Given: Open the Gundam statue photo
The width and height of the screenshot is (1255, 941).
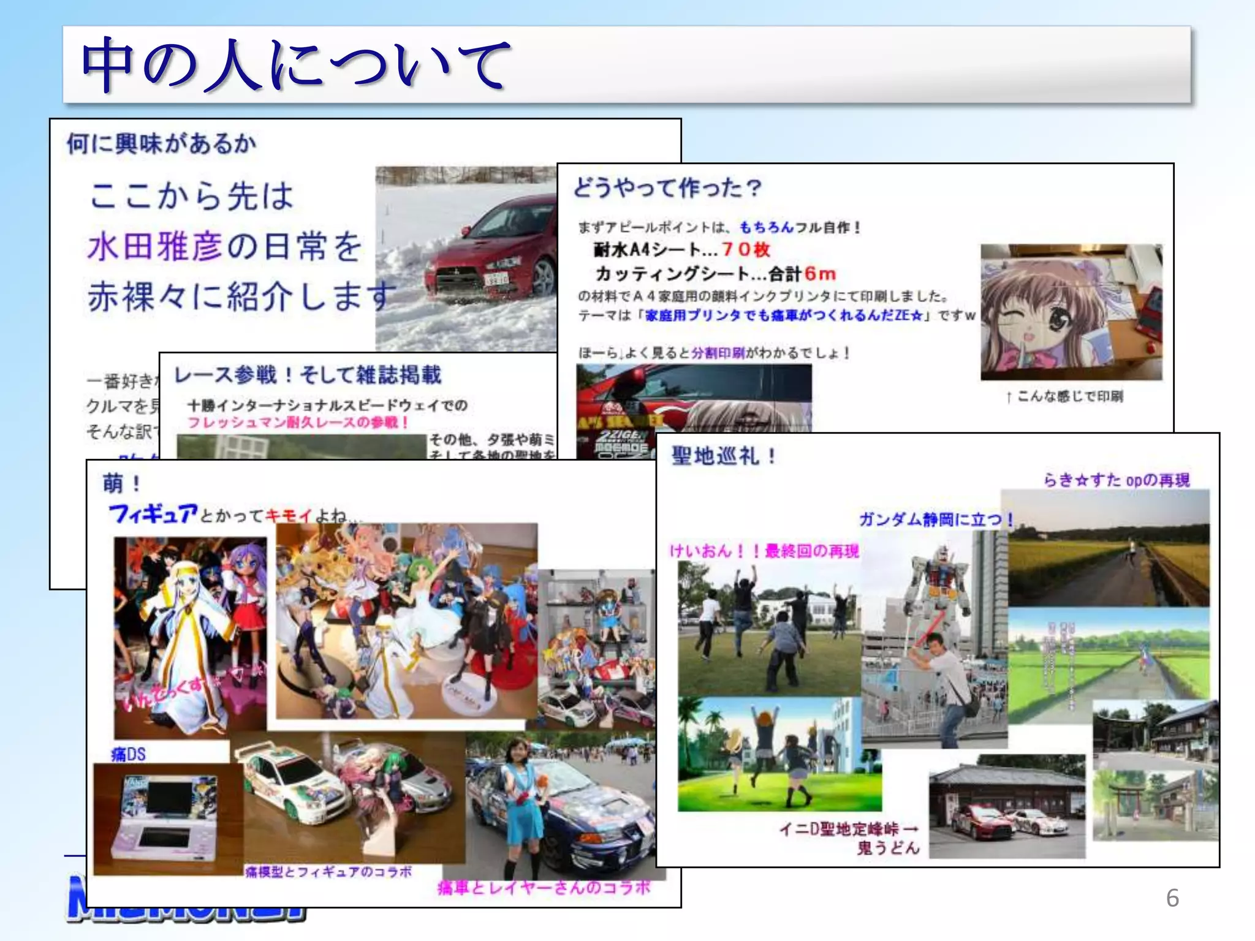Looking at the screenshot, I should [935, 639].
